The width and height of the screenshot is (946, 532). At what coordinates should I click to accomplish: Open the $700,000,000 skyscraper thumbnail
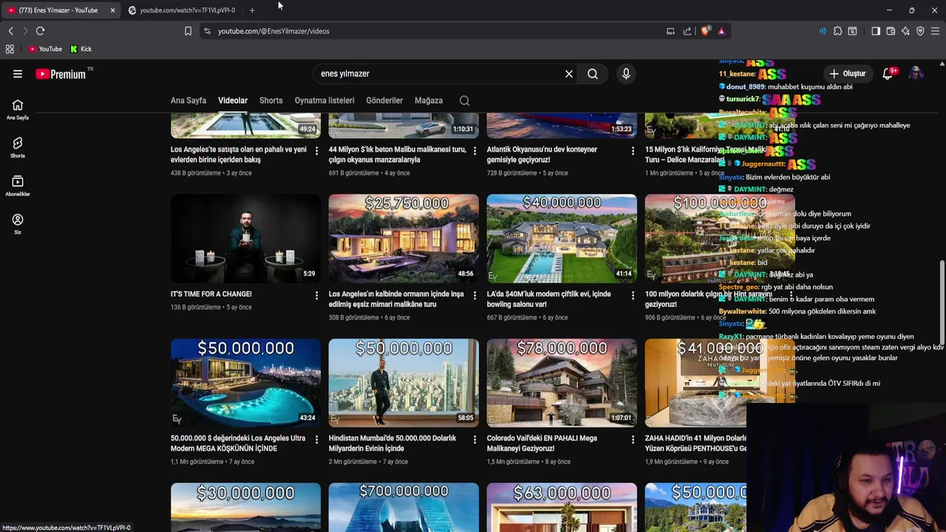point(404,508)
